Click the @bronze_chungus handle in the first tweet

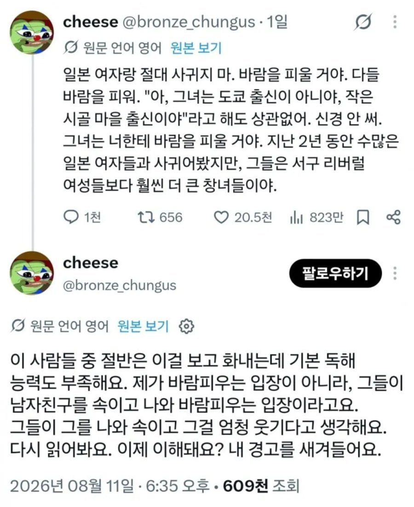pos(189,22)
